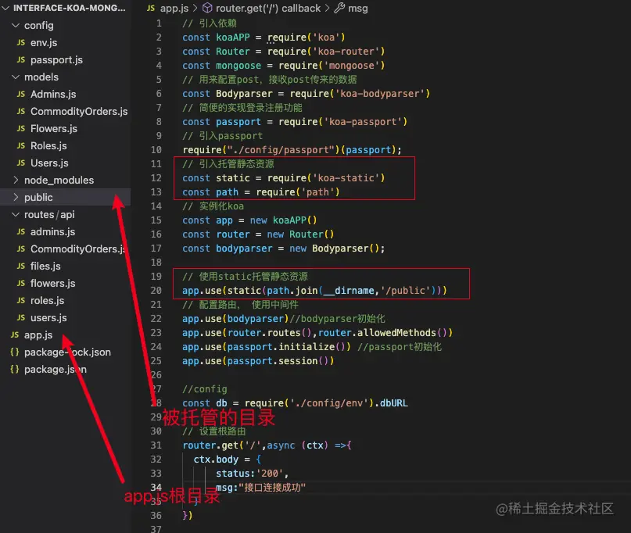Click 'koa-bodyparser' string on line 6
This screenshot has height=533, width=631.
pyautogui.click(x=380, y=94)
